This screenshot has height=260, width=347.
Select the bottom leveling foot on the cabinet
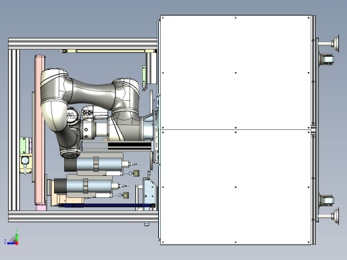330,217
